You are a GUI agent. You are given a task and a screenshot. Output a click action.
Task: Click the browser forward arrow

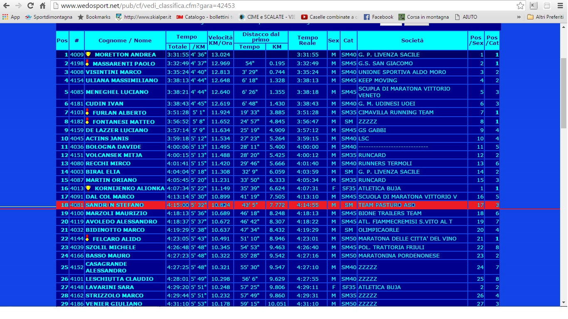(18, 6)
